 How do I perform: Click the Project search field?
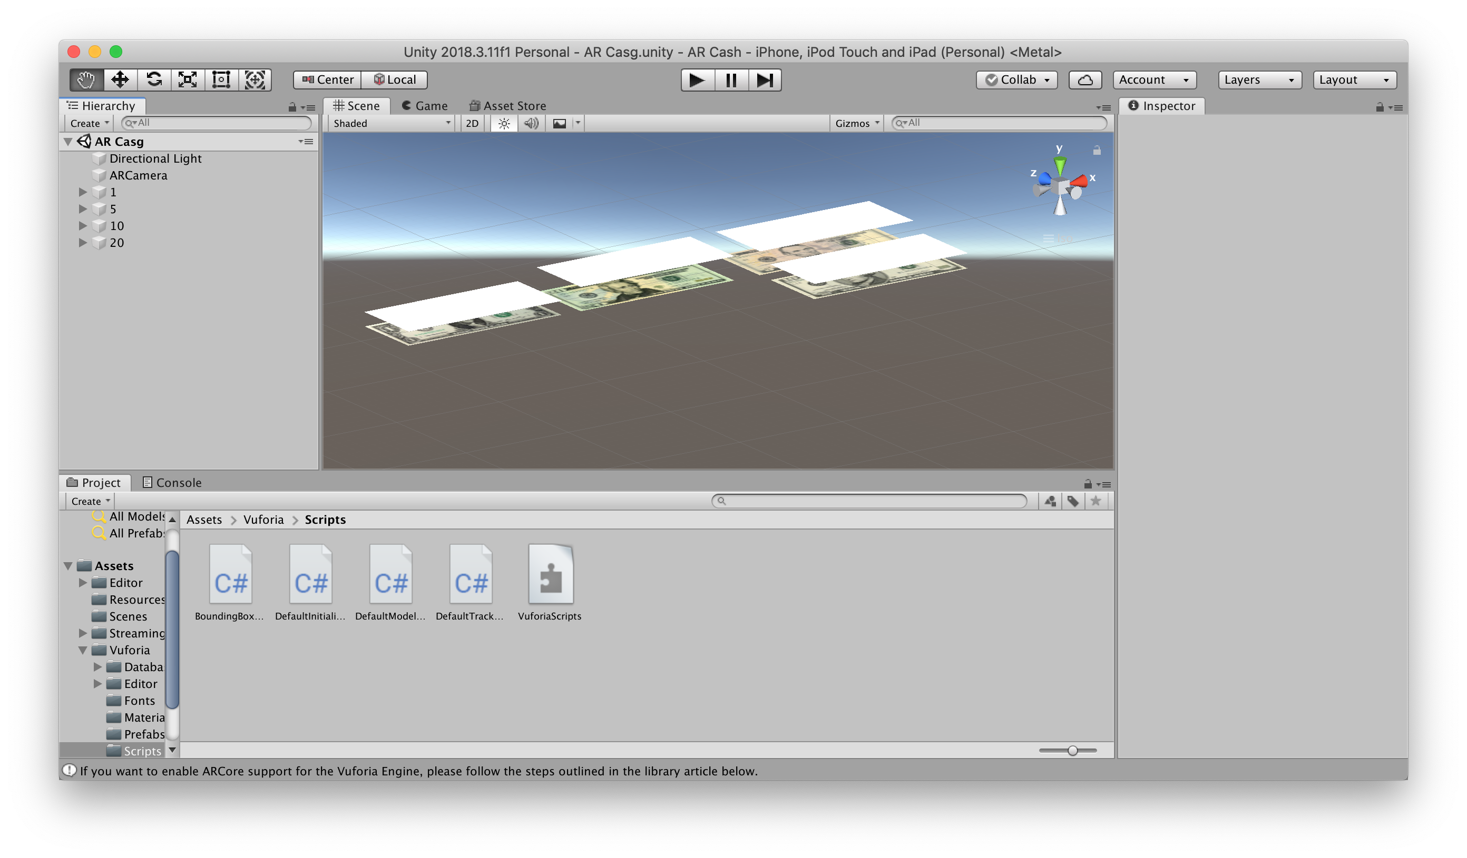point(869,501)
